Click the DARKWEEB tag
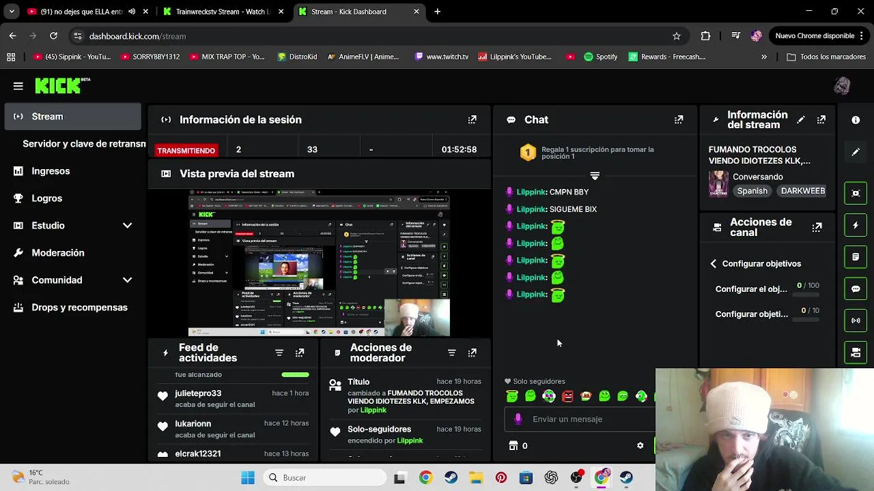 (802, 191)
